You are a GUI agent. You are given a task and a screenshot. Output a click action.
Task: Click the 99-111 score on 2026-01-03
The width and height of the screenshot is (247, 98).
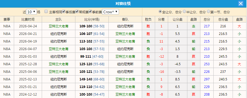[86, 57]
